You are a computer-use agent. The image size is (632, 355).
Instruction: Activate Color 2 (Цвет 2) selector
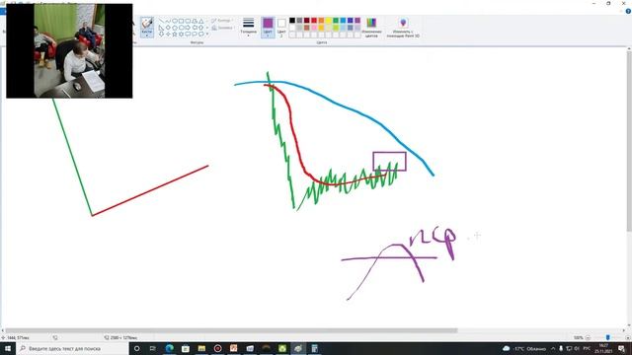point(281,28)
